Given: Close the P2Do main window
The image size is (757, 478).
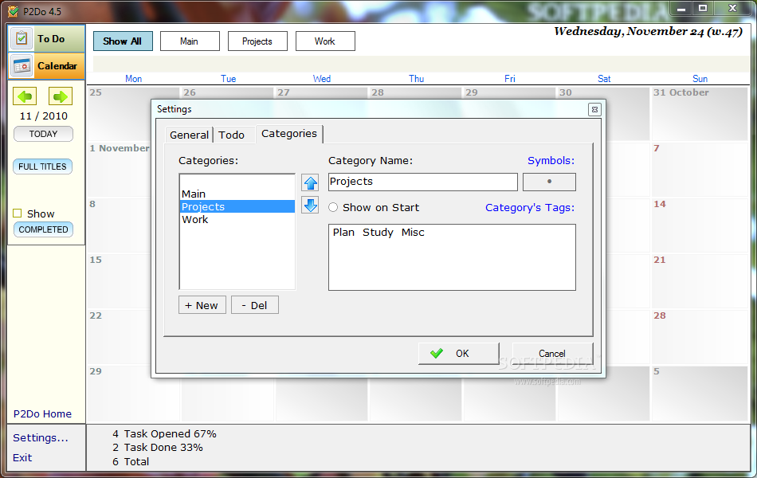Looking at the screenshot, I should 732,9.
